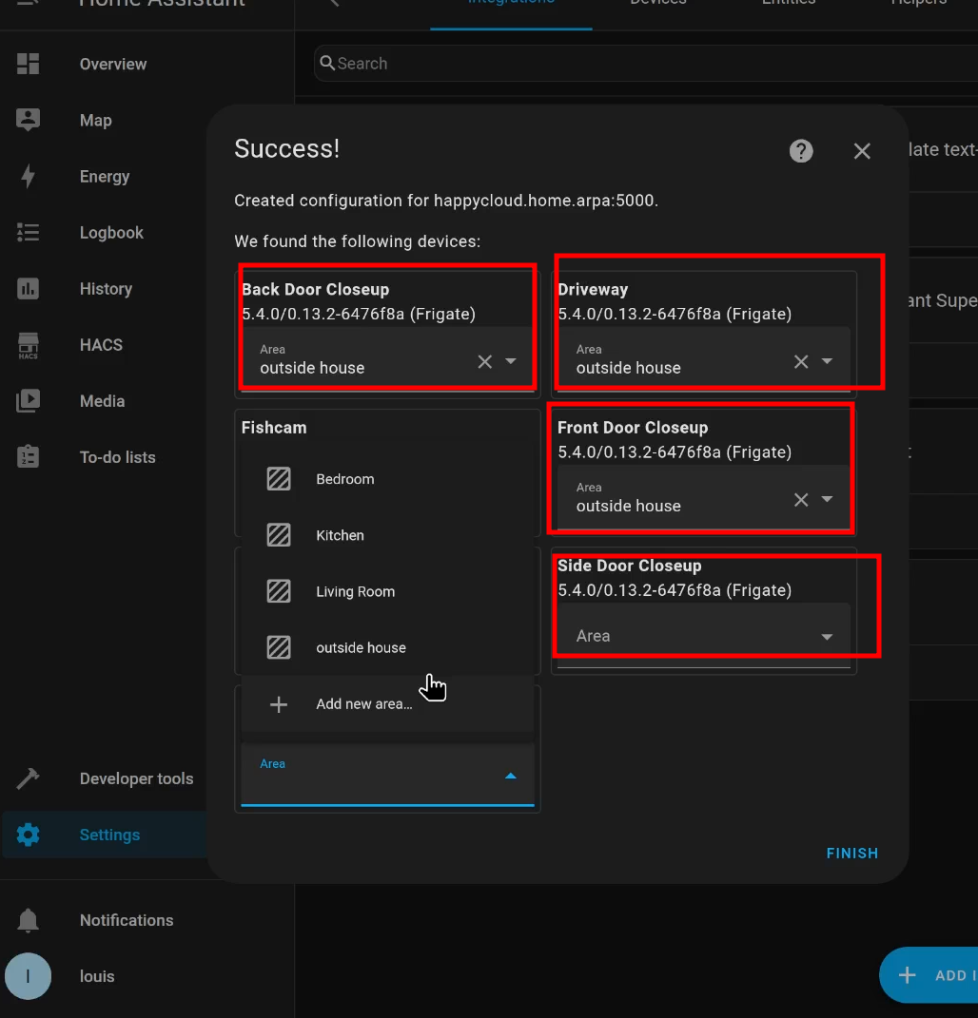The height and width of the screenshot is (1018, 978).
Task: Expand Back Door Closeup area dropdown arrow
Action: pyautogui.click(x=511, y=361)
